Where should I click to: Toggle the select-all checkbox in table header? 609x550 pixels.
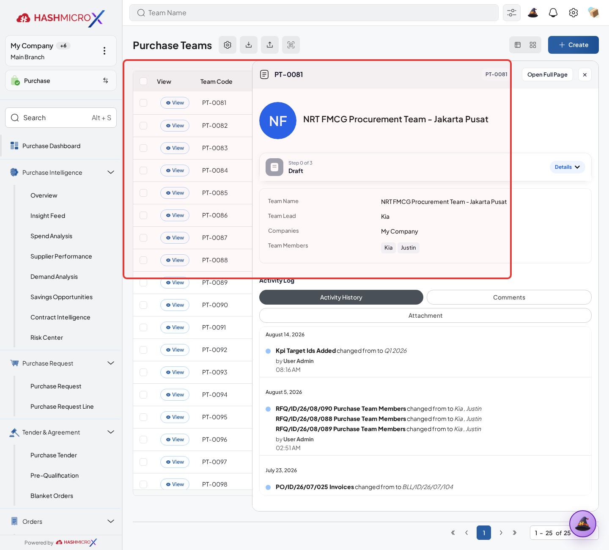click(x=143, y=81)
